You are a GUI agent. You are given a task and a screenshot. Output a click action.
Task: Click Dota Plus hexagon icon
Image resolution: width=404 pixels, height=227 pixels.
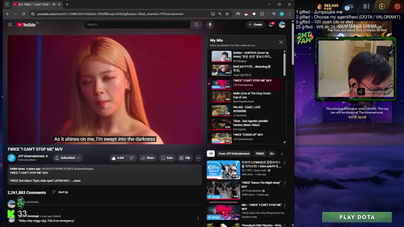point(382,6)
